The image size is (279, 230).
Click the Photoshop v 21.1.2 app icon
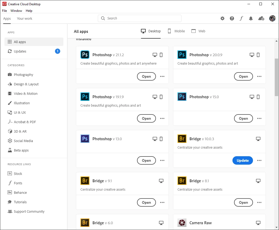pos(85,55)
